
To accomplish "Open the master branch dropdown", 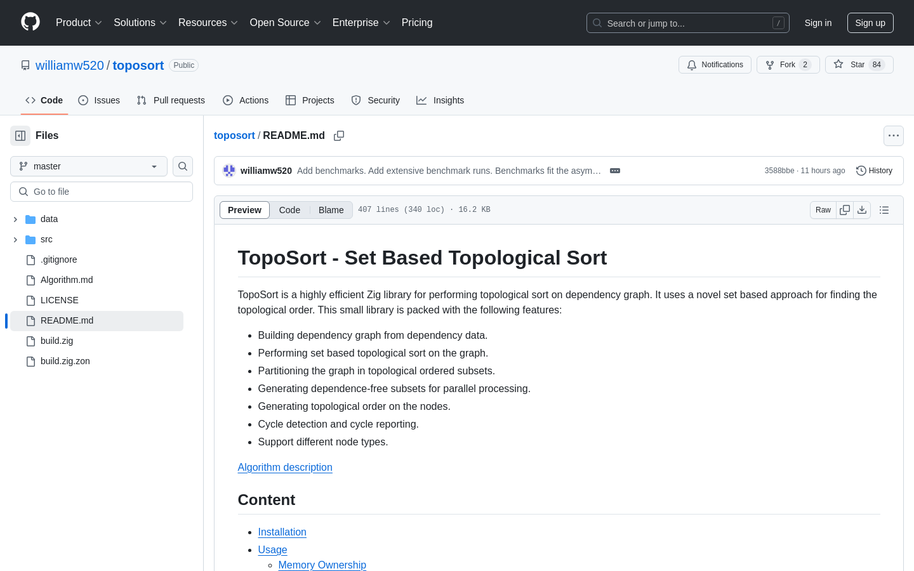I will [89, 166].
